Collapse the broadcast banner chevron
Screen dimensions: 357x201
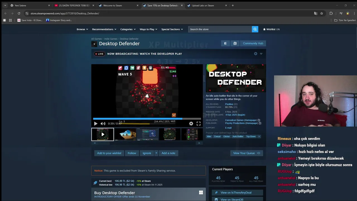[261, 54]
